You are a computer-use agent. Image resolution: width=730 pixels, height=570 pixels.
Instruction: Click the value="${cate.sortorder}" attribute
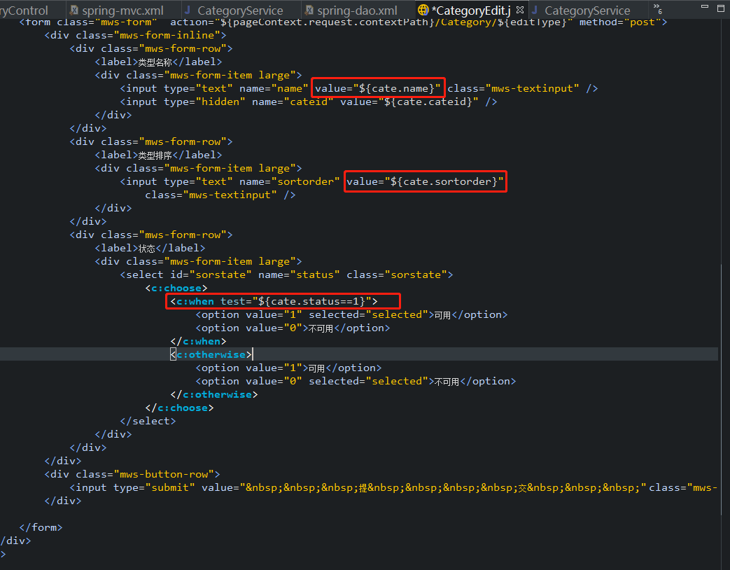(425, 181)
